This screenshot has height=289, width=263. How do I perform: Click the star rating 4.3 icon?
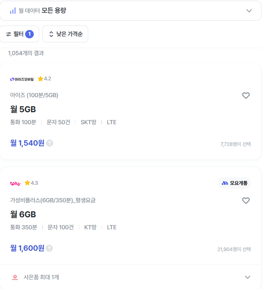(27, 183)
